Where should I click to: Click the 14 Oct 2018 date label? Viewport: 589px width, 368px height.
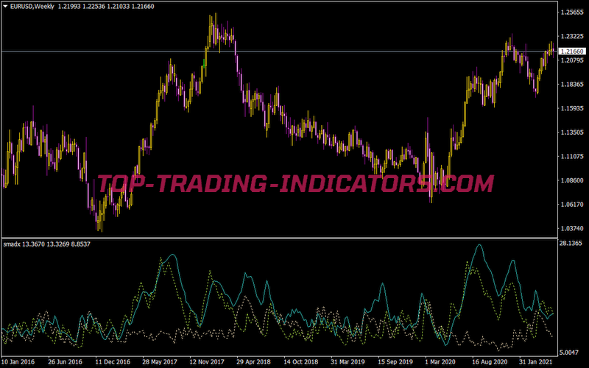(303, 362)
